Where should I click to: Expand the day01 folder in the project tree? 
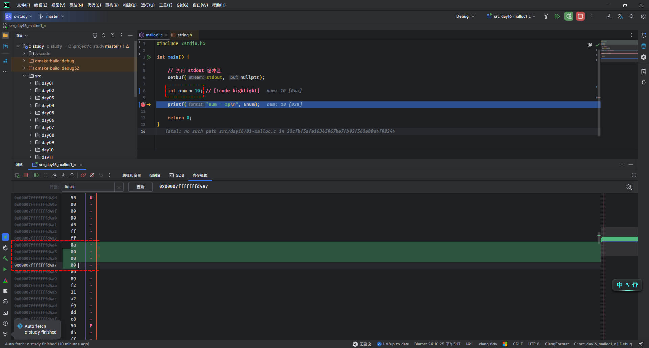pyautogui.click(x=31, y=83)
